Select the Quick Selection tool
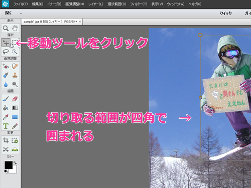Image resolution: width=251 pixels, height=188 pixels. [x=15, y=52]
